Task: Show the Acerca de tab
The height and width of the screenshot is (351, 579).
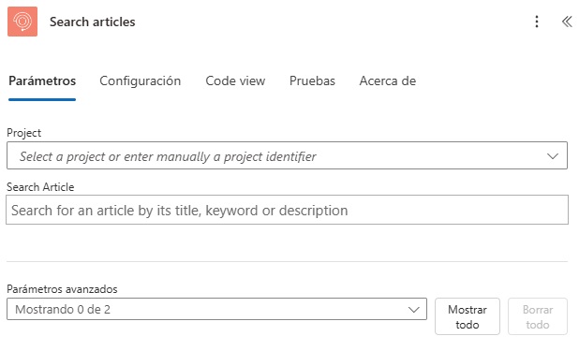Action: [388, 80]
